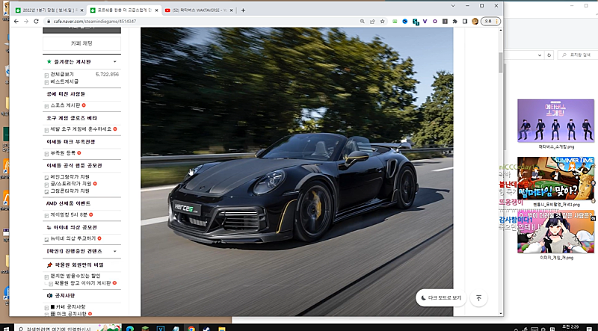598x331 pixels.
Task: Open 그림콘티작가 지원 link
Action: coord(70,191)
